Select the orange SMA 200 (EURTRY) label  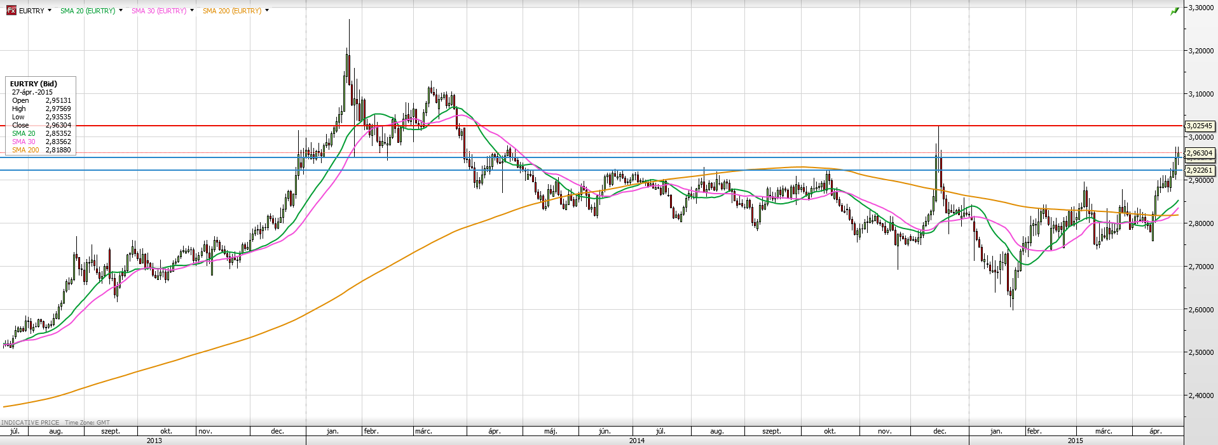(x=232, y=11)
